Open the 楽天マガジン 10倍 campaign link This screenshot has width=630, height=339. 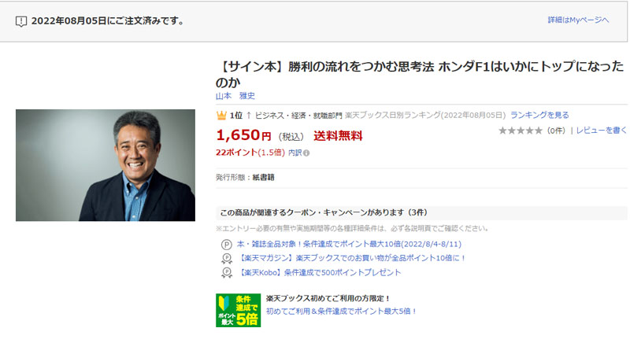tap(351, 258)
